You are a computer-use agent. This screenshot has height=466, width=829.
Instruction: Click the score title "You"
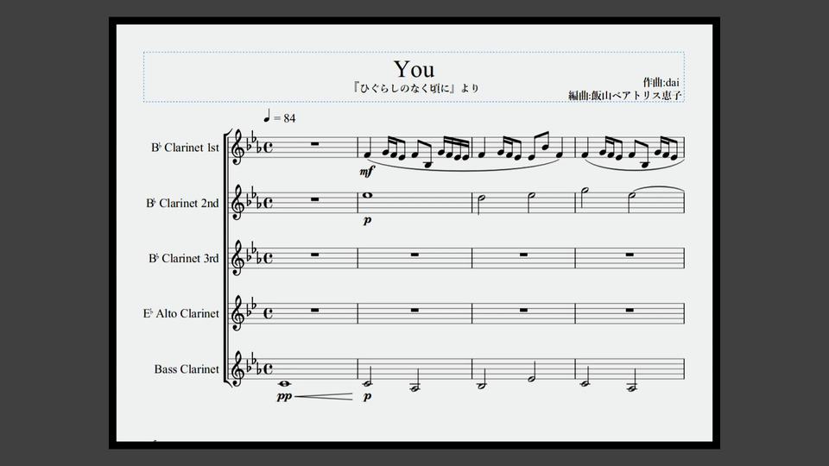pyautogui.click(x=414, y=69)
